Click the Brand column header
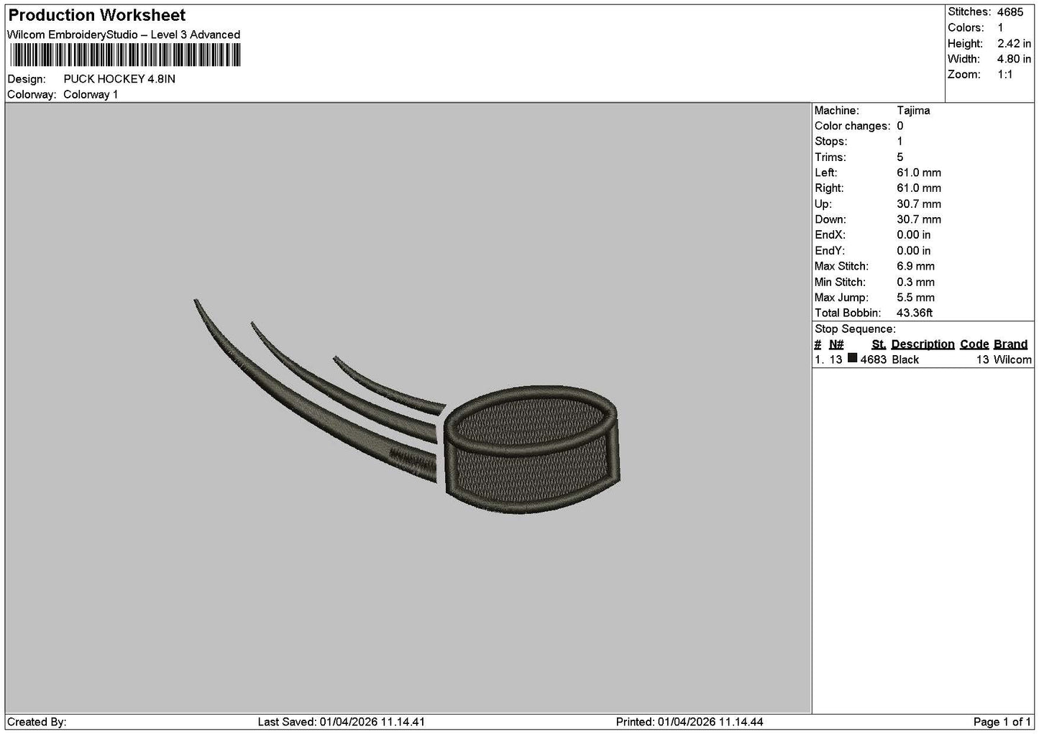 click(1010, 344)
